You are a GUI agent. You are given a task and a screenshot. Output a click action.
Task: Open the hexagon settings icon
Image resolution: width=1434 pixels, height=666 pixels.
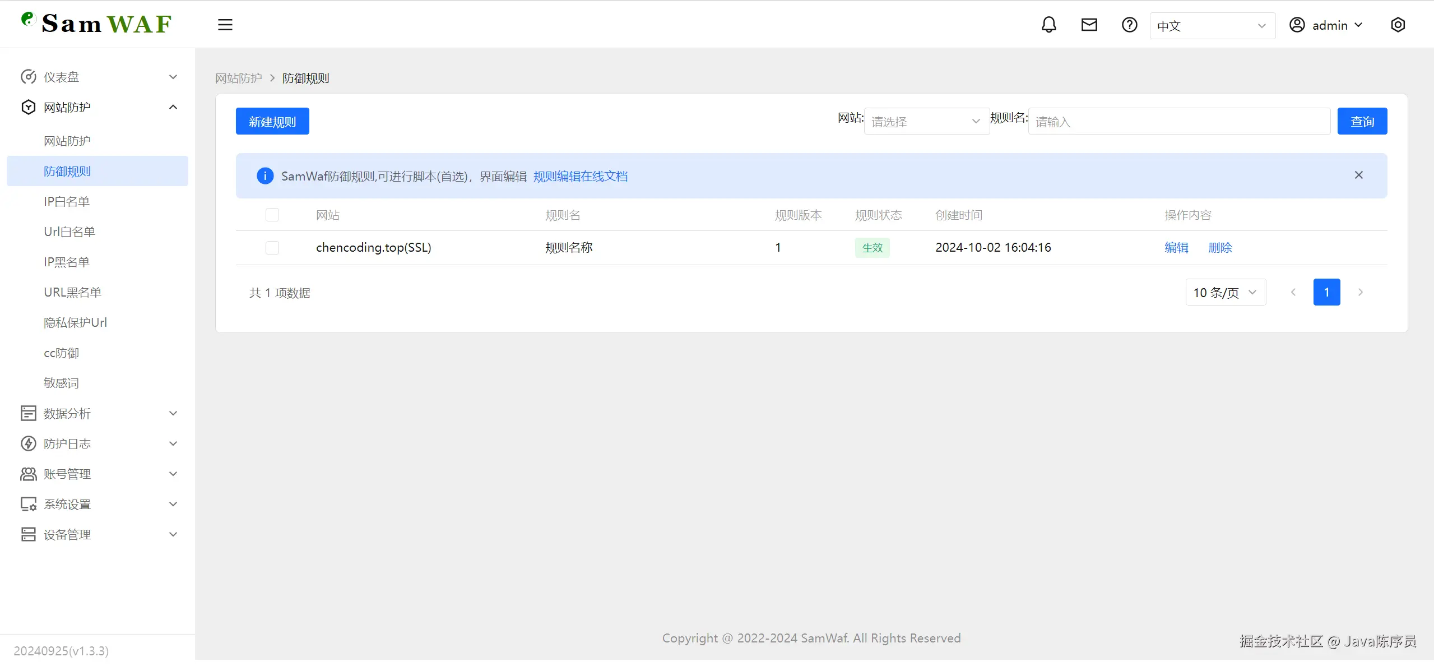[x=1398, y=25]
